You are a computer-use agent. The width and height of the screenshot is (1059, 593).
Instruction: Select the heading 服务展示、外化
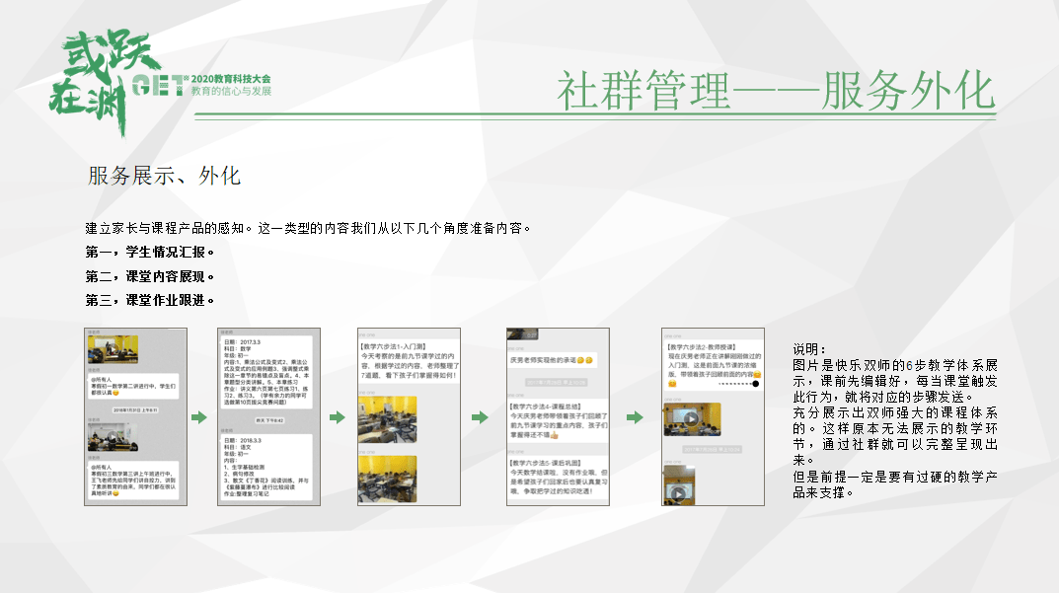[164, 176]
